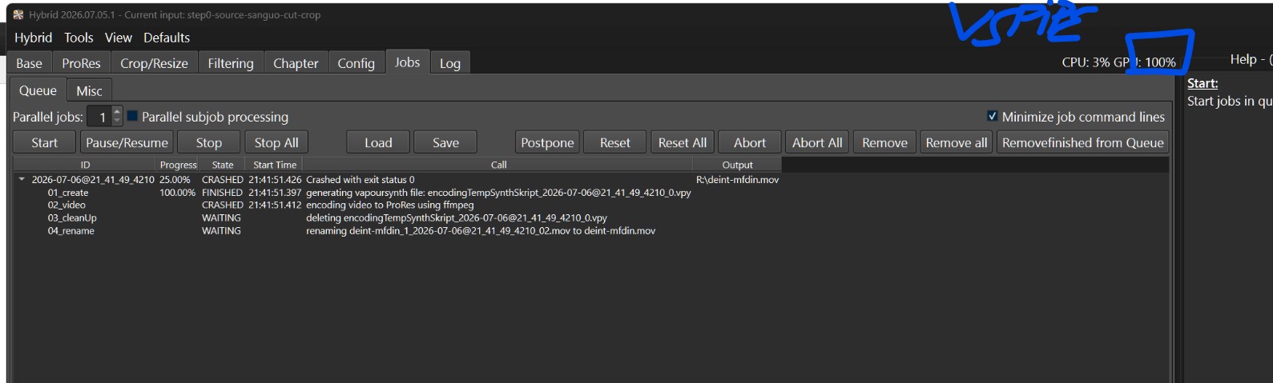Open the Tools menu
The image size is (1273, 383).
click(x=79, y=38)
